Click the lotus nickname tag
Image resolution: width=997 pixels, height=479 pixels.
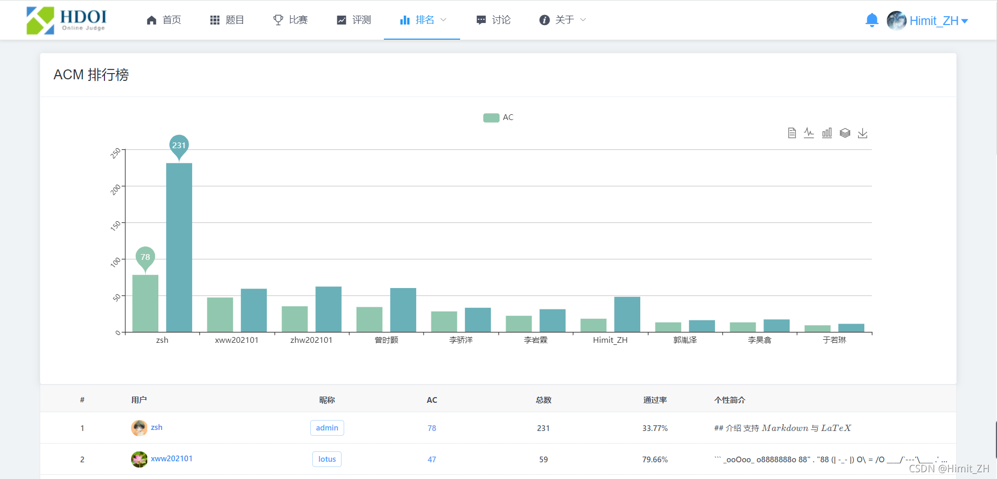tap(327, 459)
